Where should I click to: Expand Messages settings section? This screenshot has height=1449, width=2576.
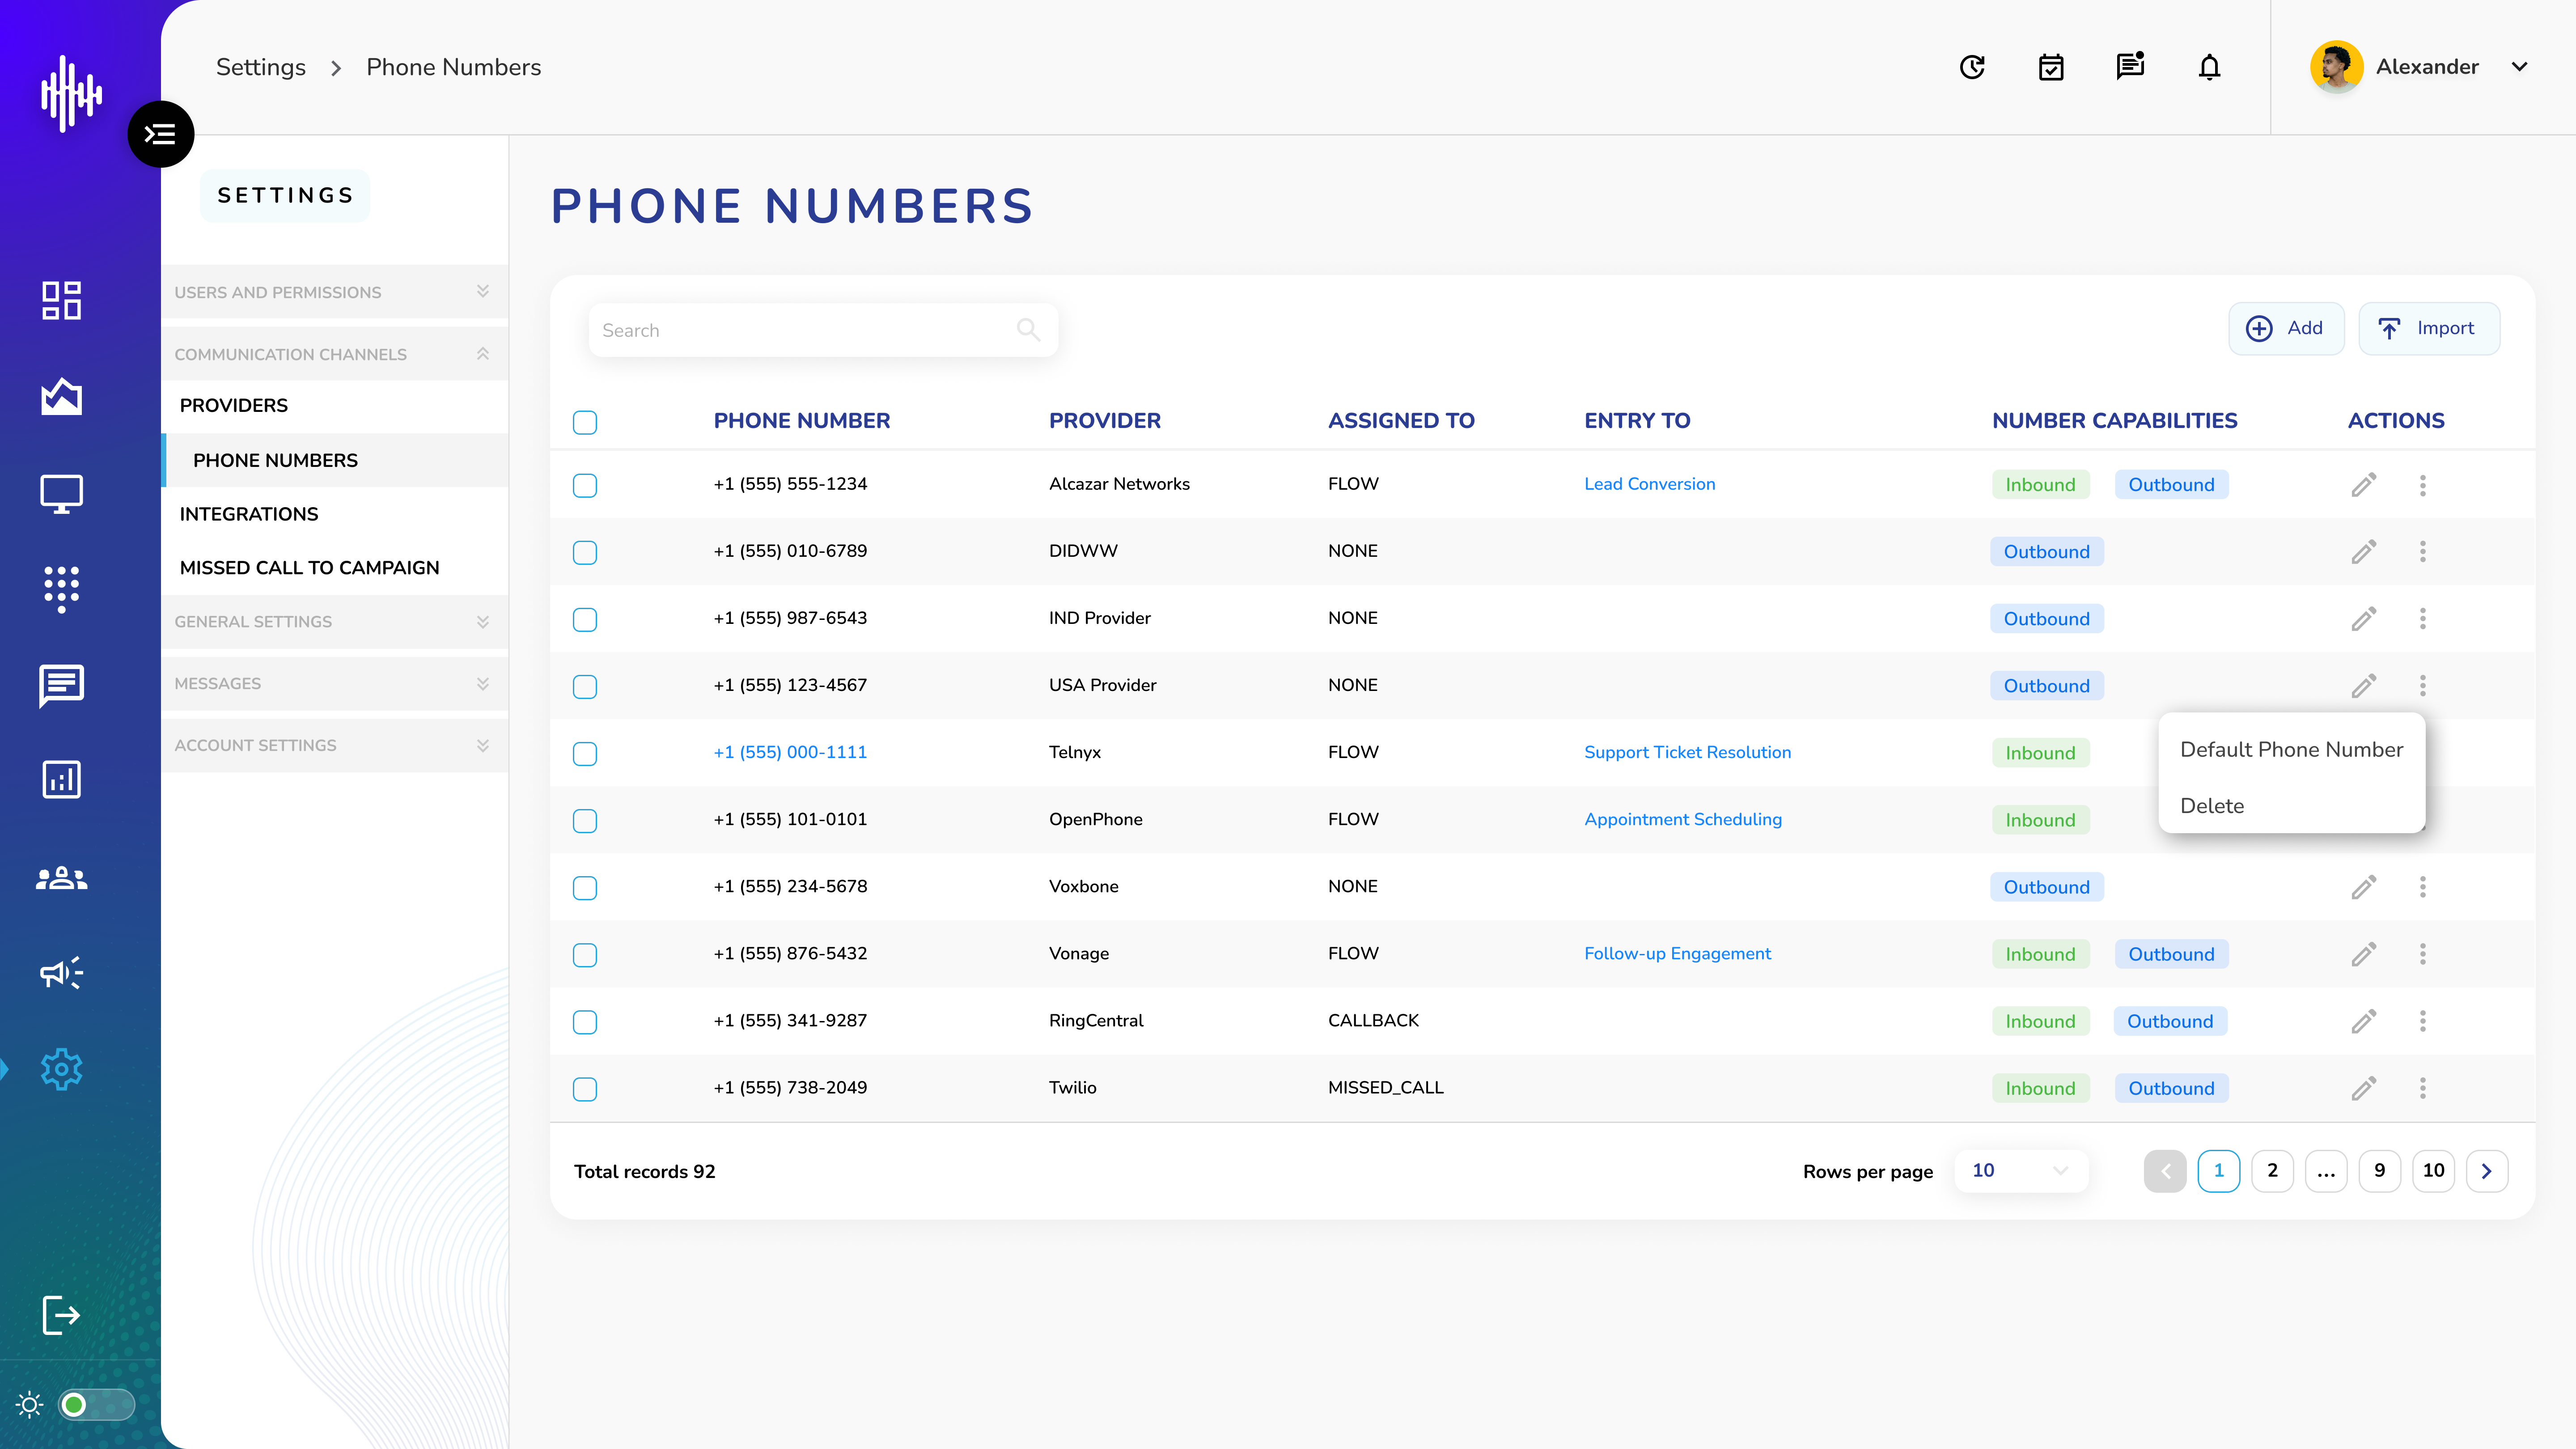tap(334, 683)
